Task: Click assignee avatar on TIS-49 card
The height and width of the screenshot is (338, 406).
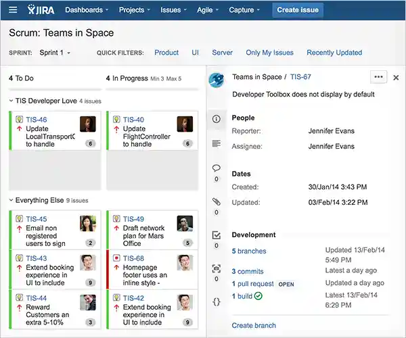Action: tap(185, 223)
